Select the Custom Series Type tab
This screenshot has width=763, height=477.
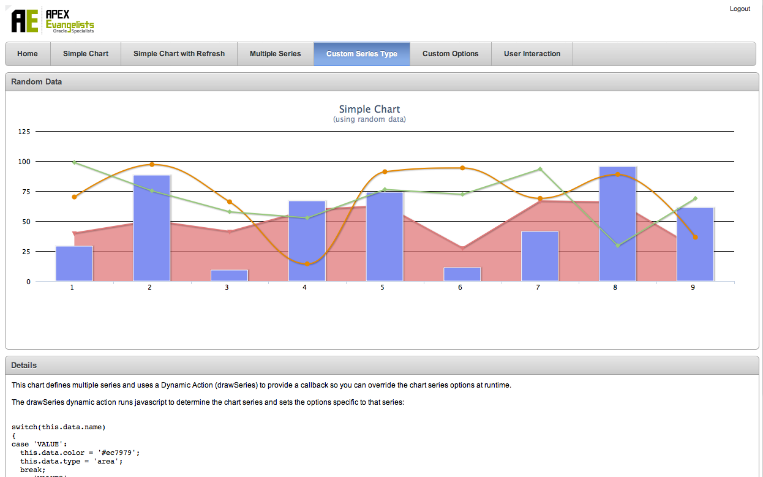point(361,54)
